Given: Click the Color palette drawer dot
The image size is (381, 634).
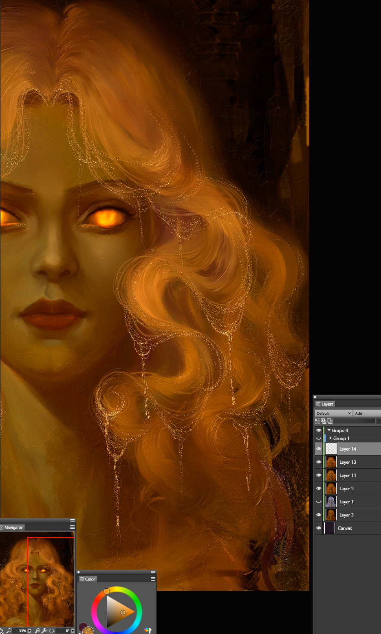Looking at the screenshot, I should tap(79, 572).
